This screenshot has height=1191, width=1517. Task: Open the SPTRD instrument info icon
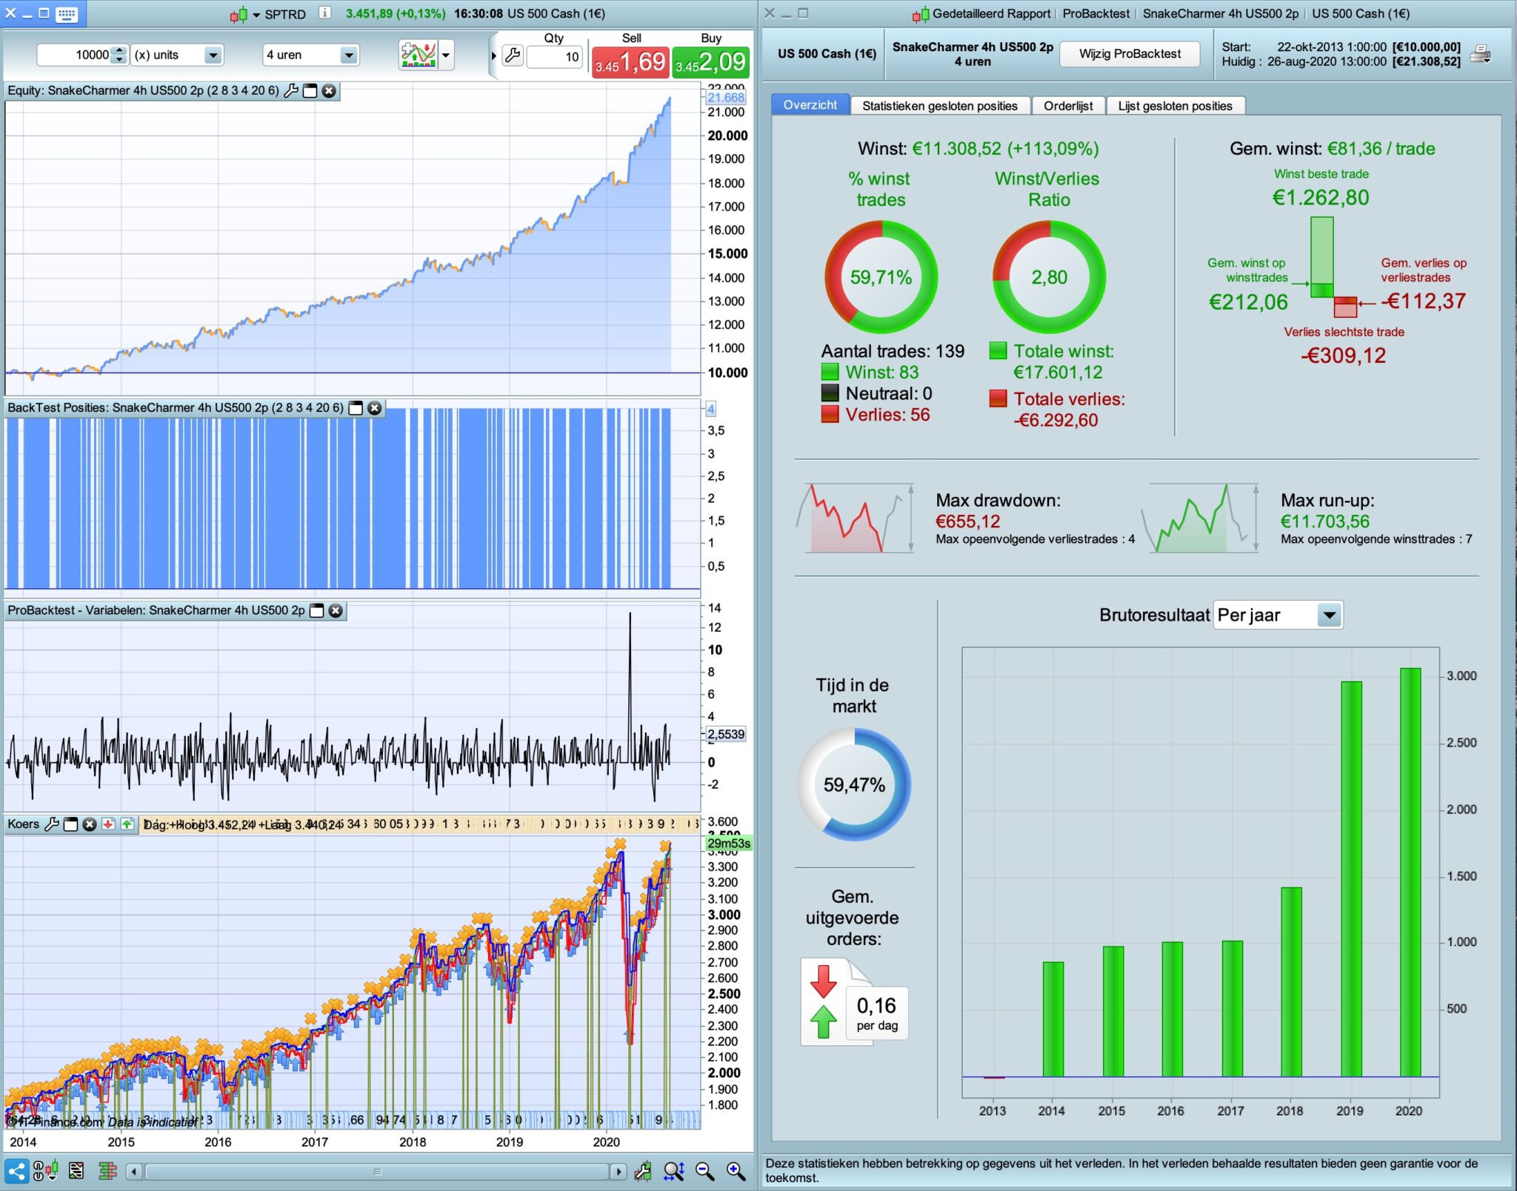click(324, 13)
